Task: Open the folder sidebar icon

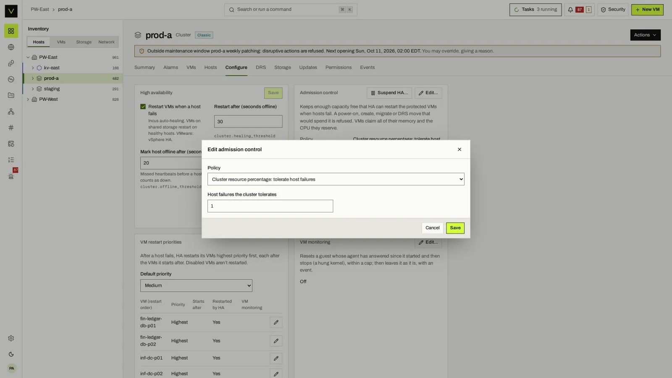Action: [x=11, y=95]
